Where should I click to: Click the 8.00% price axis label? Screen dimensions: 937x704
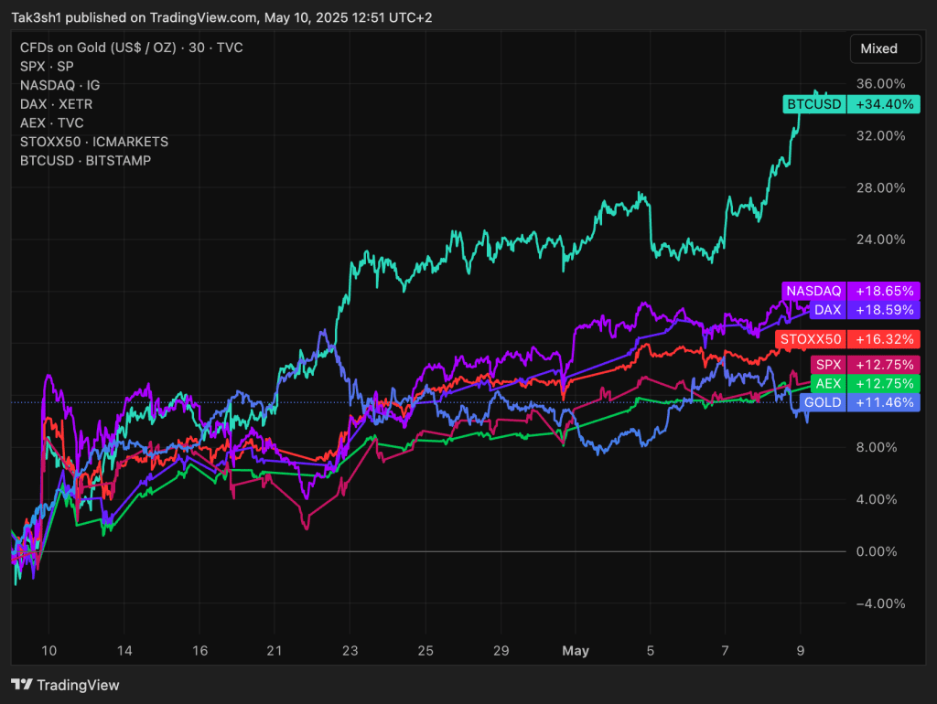[876, 447]
